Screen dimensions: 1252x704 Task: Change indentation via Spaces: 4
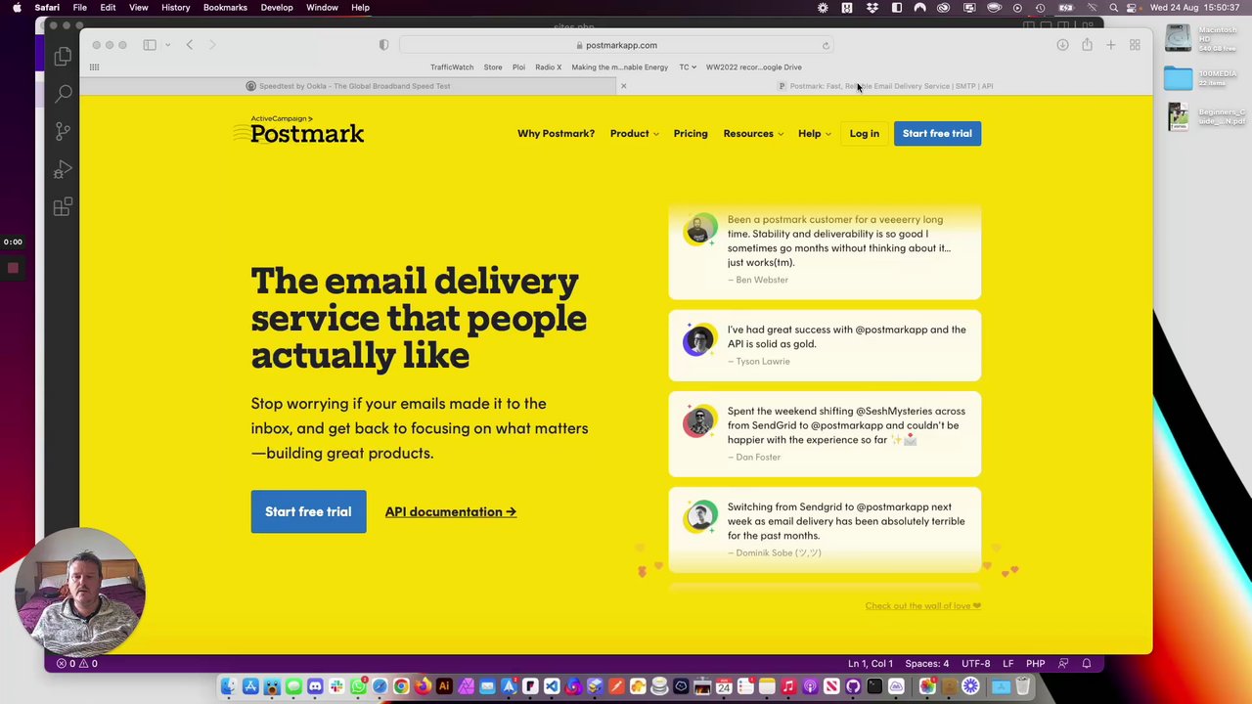[927, 664]
